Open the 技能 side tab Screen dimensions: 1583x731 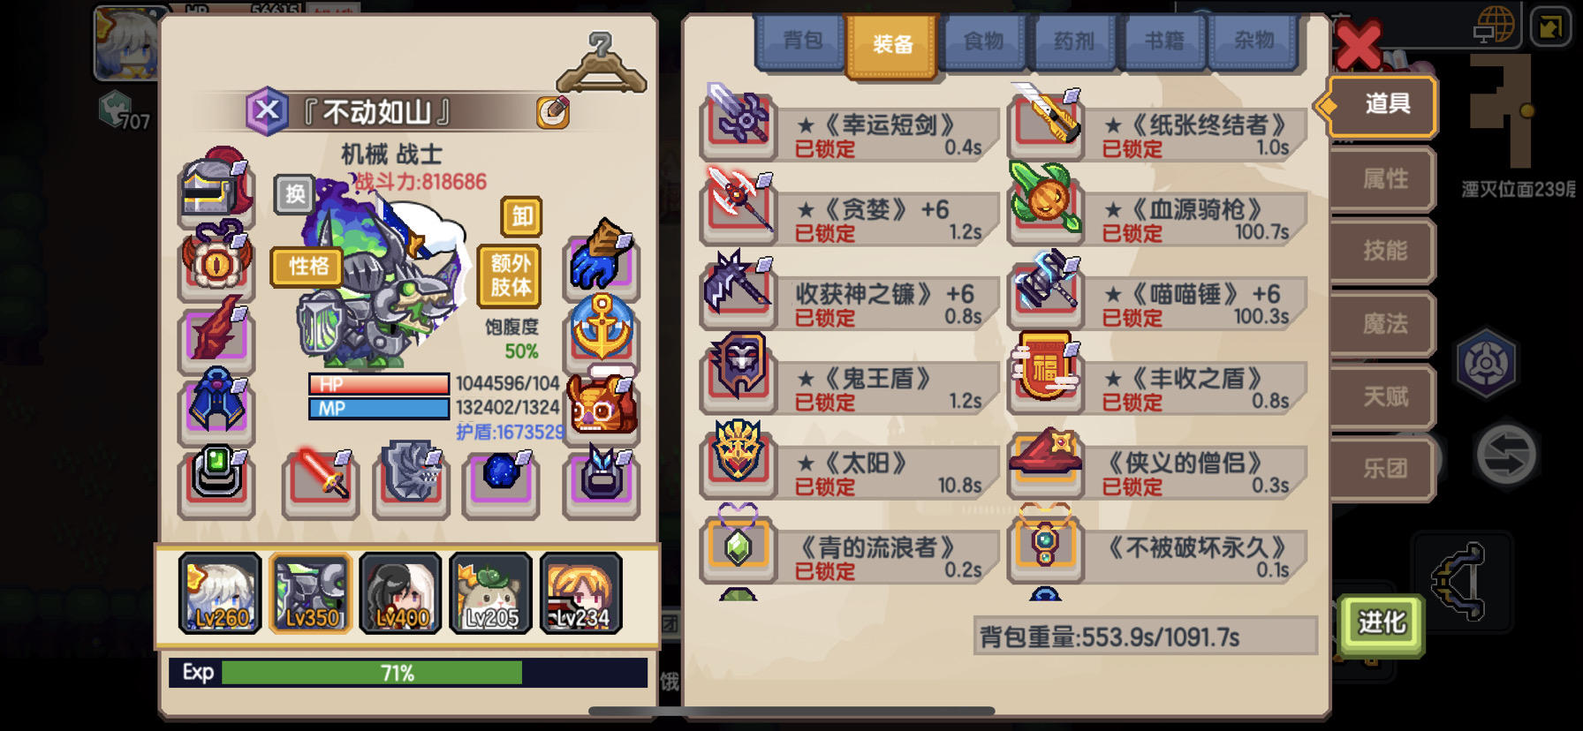pyautogui.click(x=1384, y=251)
